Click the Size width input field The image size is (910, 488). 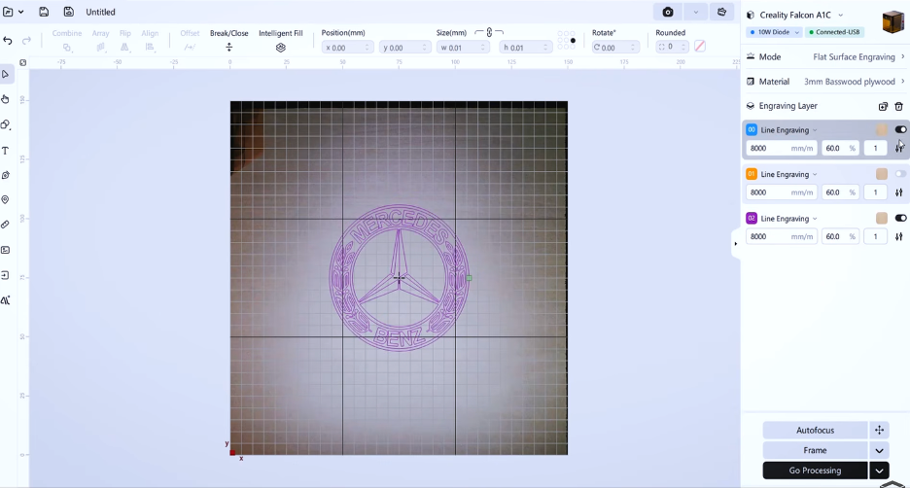(x=463, y=48)
